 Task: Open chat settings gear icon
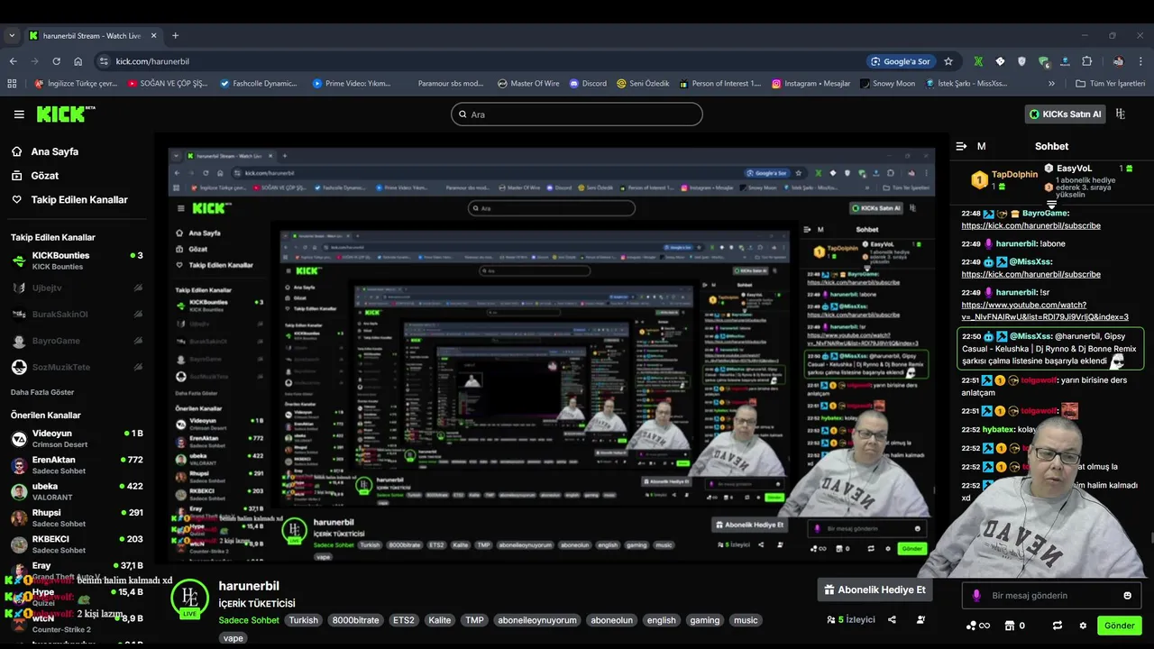1082,626
